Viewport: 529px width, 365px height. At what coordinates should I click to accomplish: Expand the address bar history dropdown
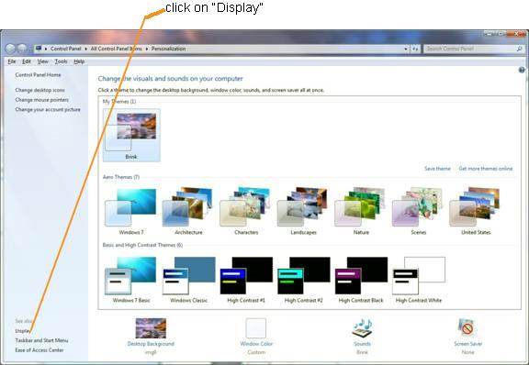click(x=406, y=49)
